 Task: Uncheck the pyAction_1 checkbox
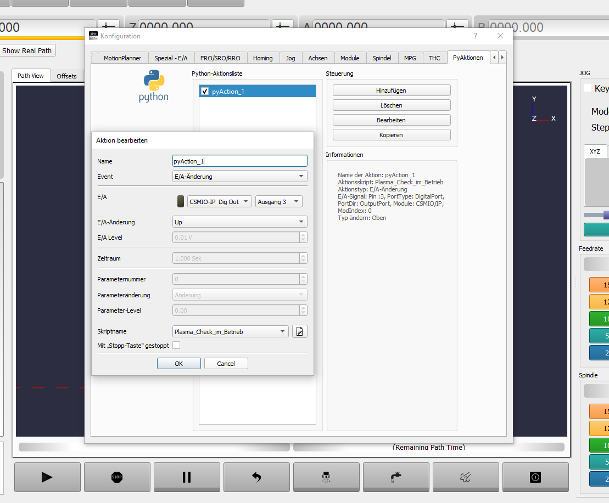(205, 91)
